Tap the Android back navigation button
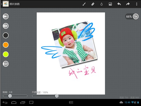This screenshot has height=106, width=141. 5,102
